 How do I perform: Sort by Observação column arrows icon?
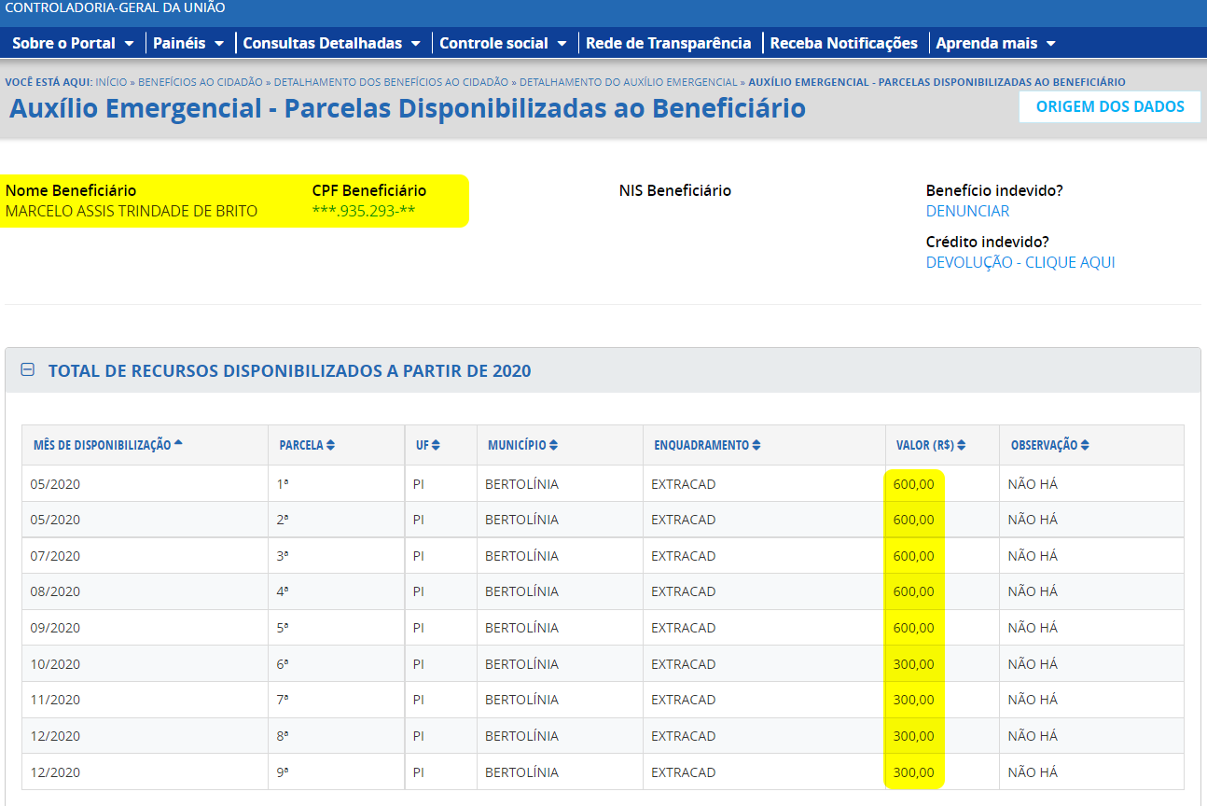(x=1085, y=445)
